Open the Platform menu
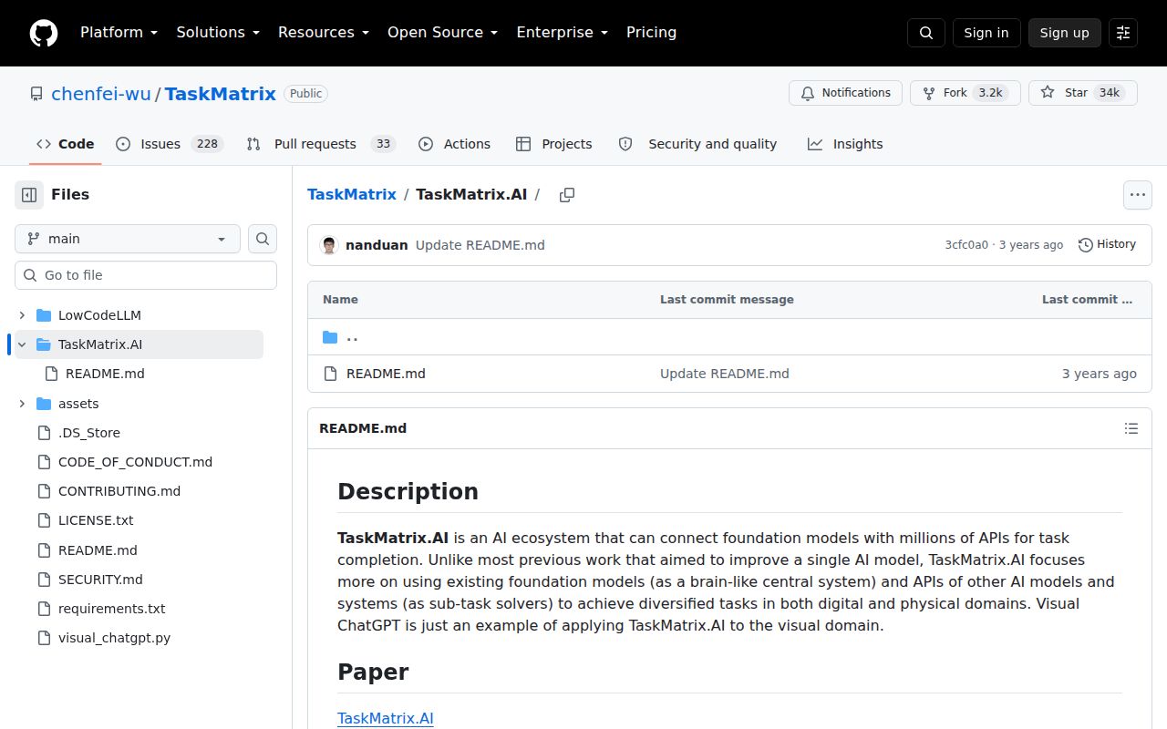The image size is (1167, 729). click(x=119, y=33)
